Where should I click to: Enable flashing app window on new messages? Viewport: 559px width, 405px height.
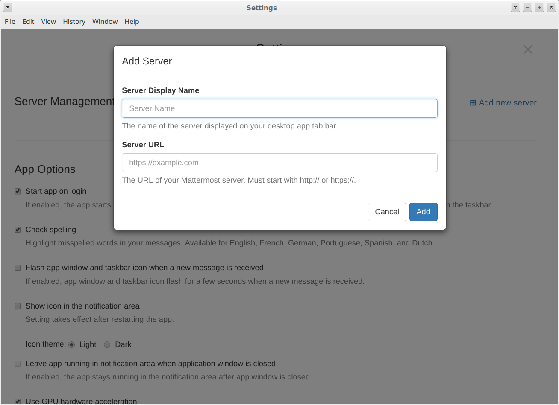click(18, 268)
